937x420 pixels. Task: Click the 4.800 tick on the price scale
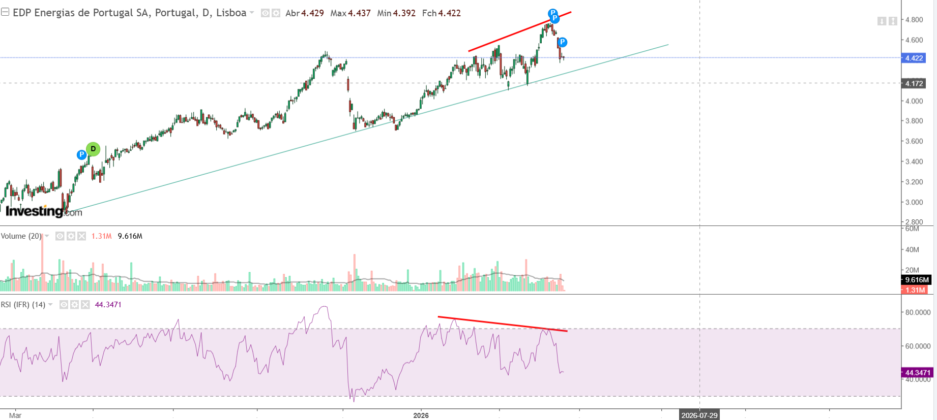coord(914,20)
